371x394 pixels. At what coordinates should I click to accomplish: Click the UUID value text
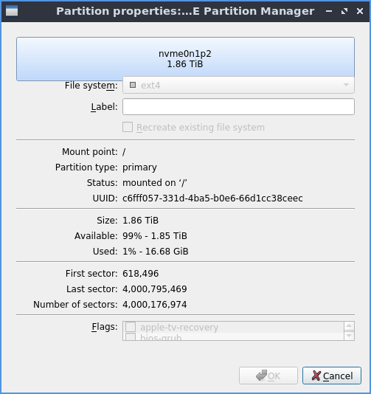point(212,198)
